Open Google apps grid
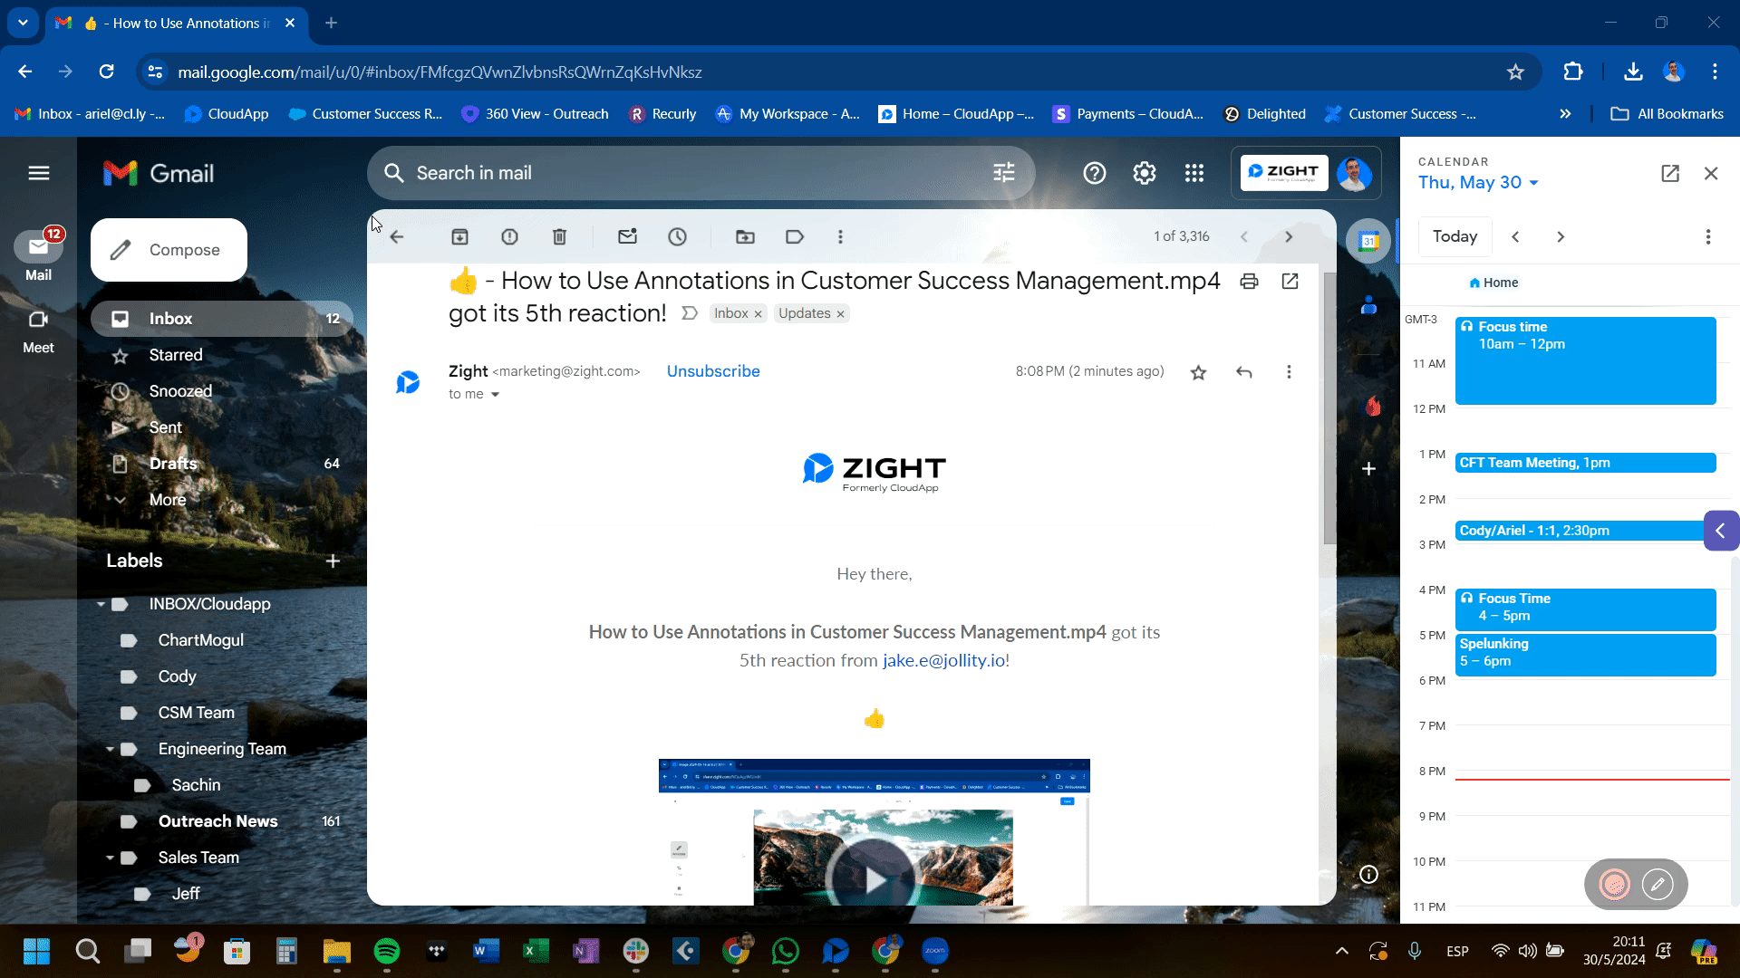 (x=1194, y=173)
